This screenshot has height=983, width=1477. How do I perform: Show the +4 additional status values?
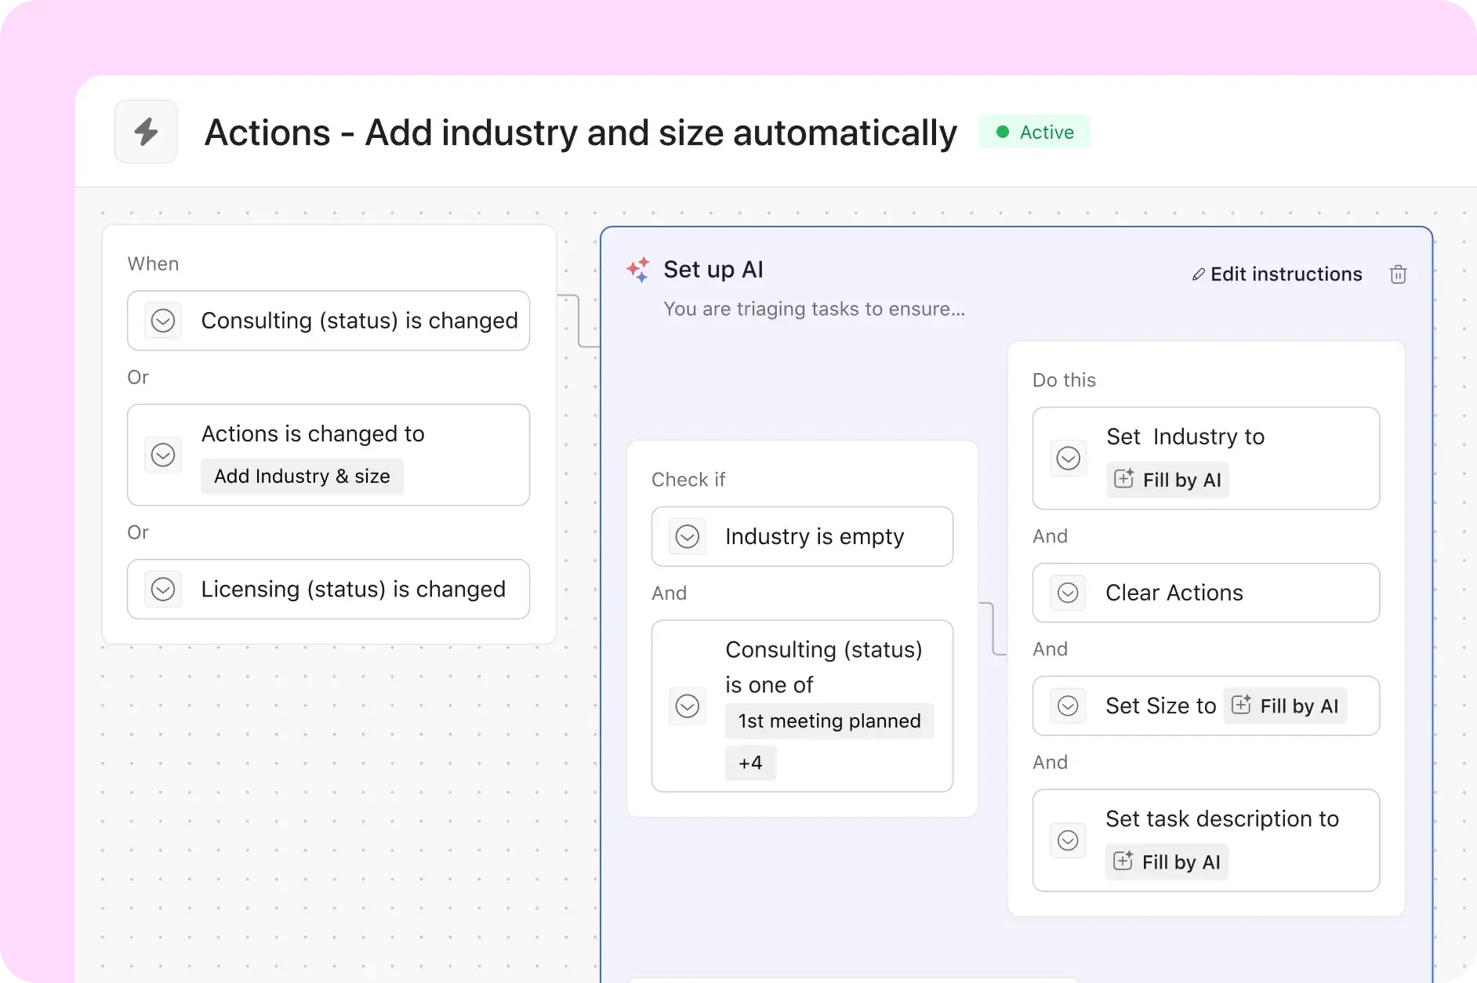pyautogui.click(x=750, y=763)
